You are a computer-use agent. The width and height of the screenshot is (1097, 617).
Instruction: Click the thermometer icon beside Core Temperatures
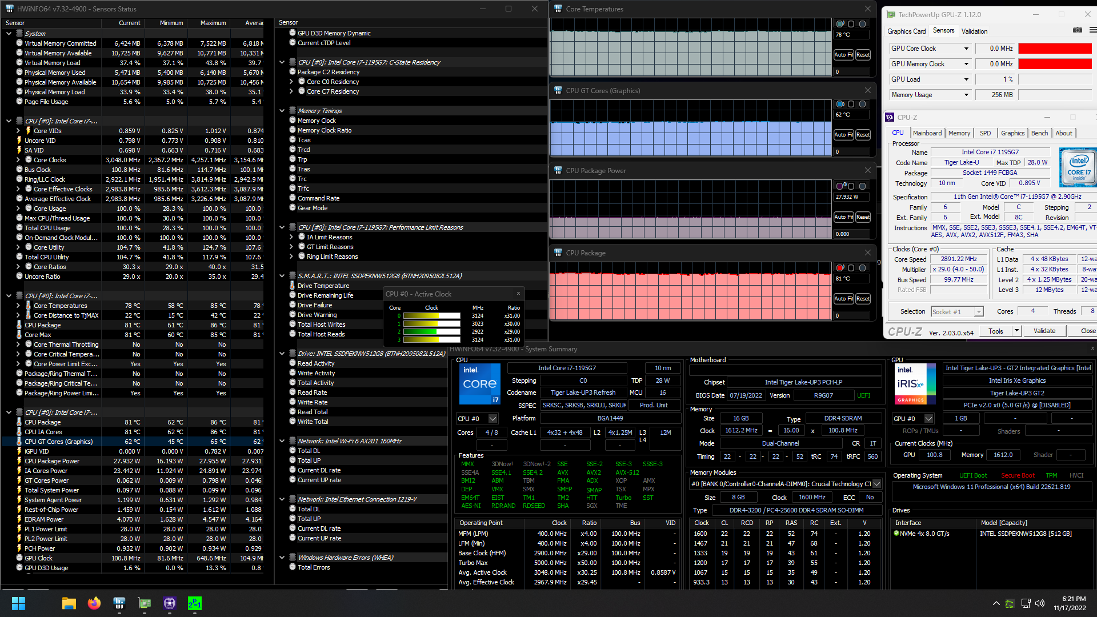29,306
